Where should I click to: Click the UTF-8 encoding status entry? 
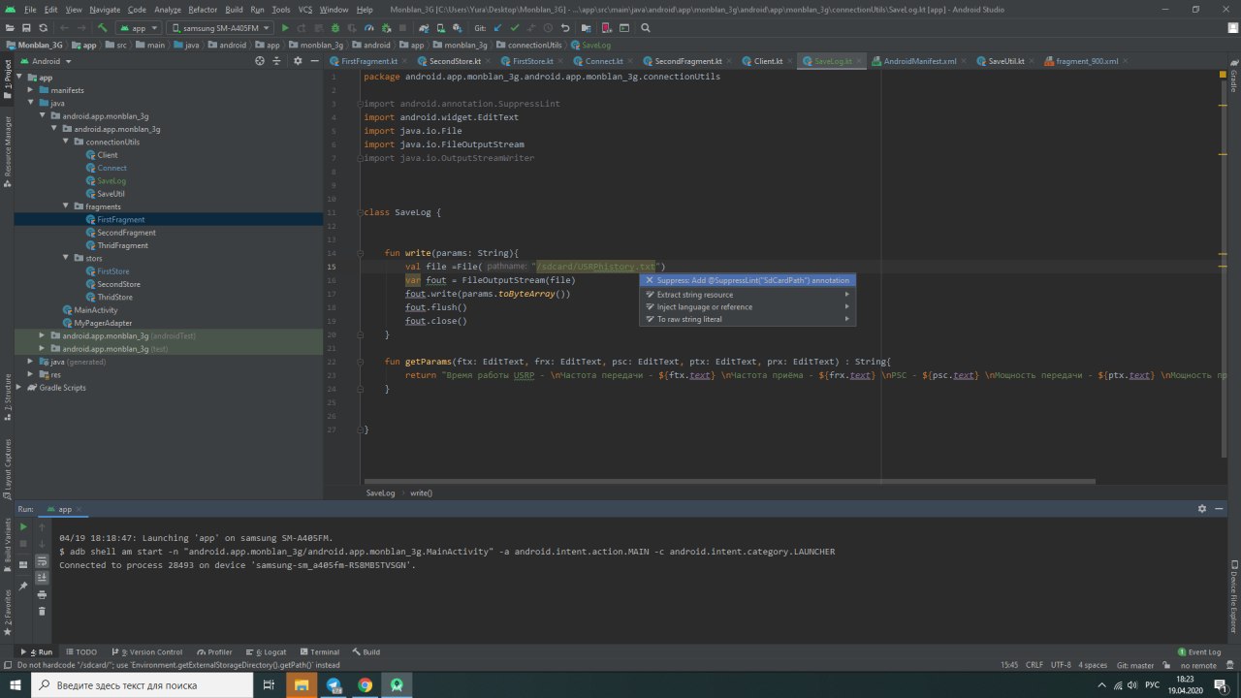[1061, 665]
